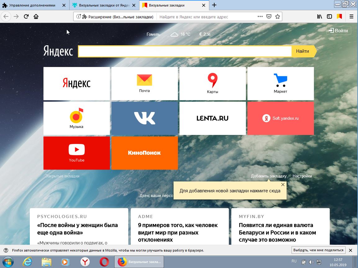Open the Карты maps tile

(213, 83)
